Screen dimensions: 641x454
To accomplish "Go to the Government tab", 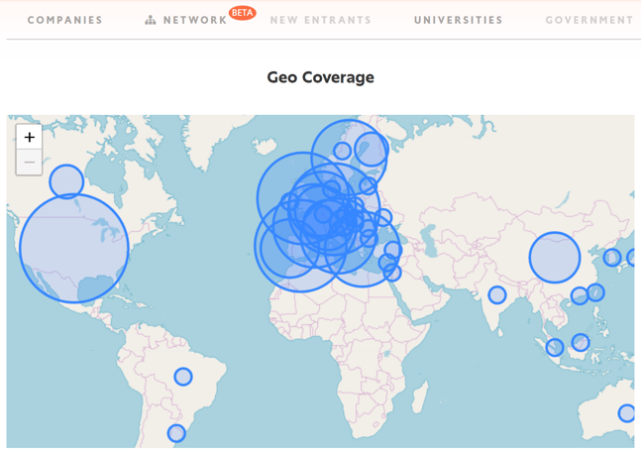I will pos(588,20).
